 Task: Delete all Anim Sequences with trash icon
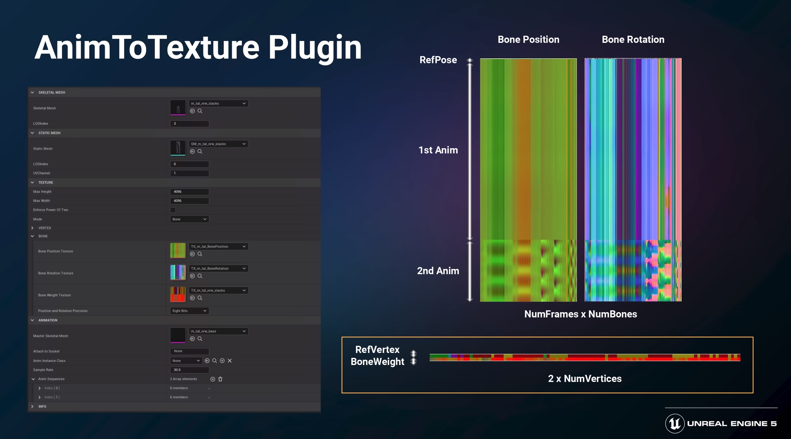point(220,379)
